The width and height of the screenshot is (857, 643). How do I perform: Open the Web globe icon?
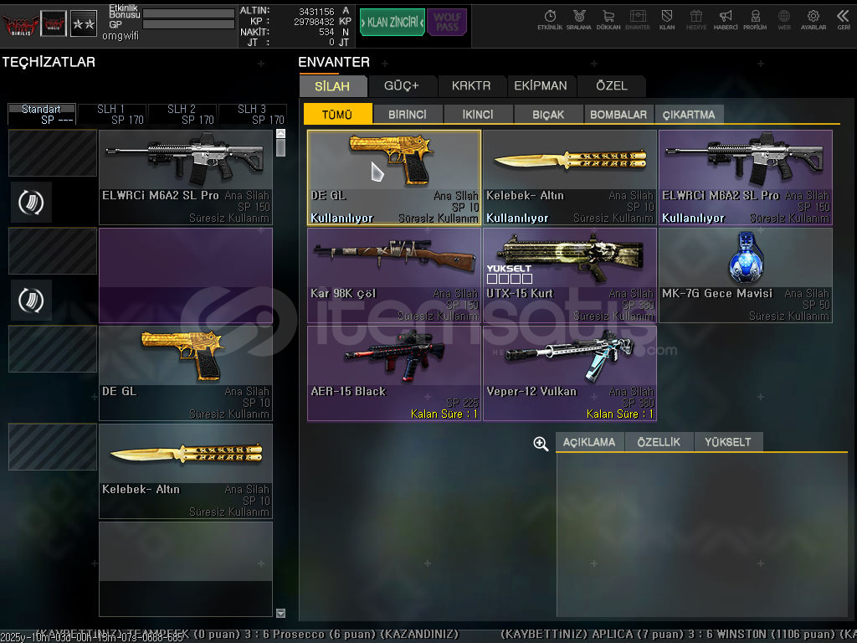click(783, 20)
